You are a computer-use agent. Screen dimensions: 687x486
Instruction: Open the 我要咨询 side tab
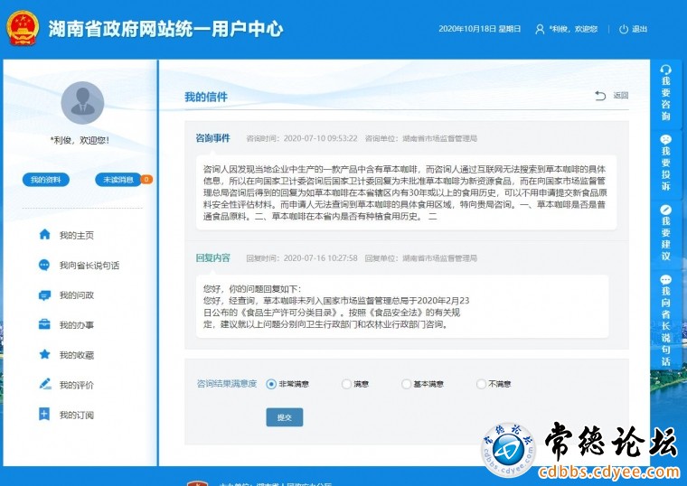[666, 93]
